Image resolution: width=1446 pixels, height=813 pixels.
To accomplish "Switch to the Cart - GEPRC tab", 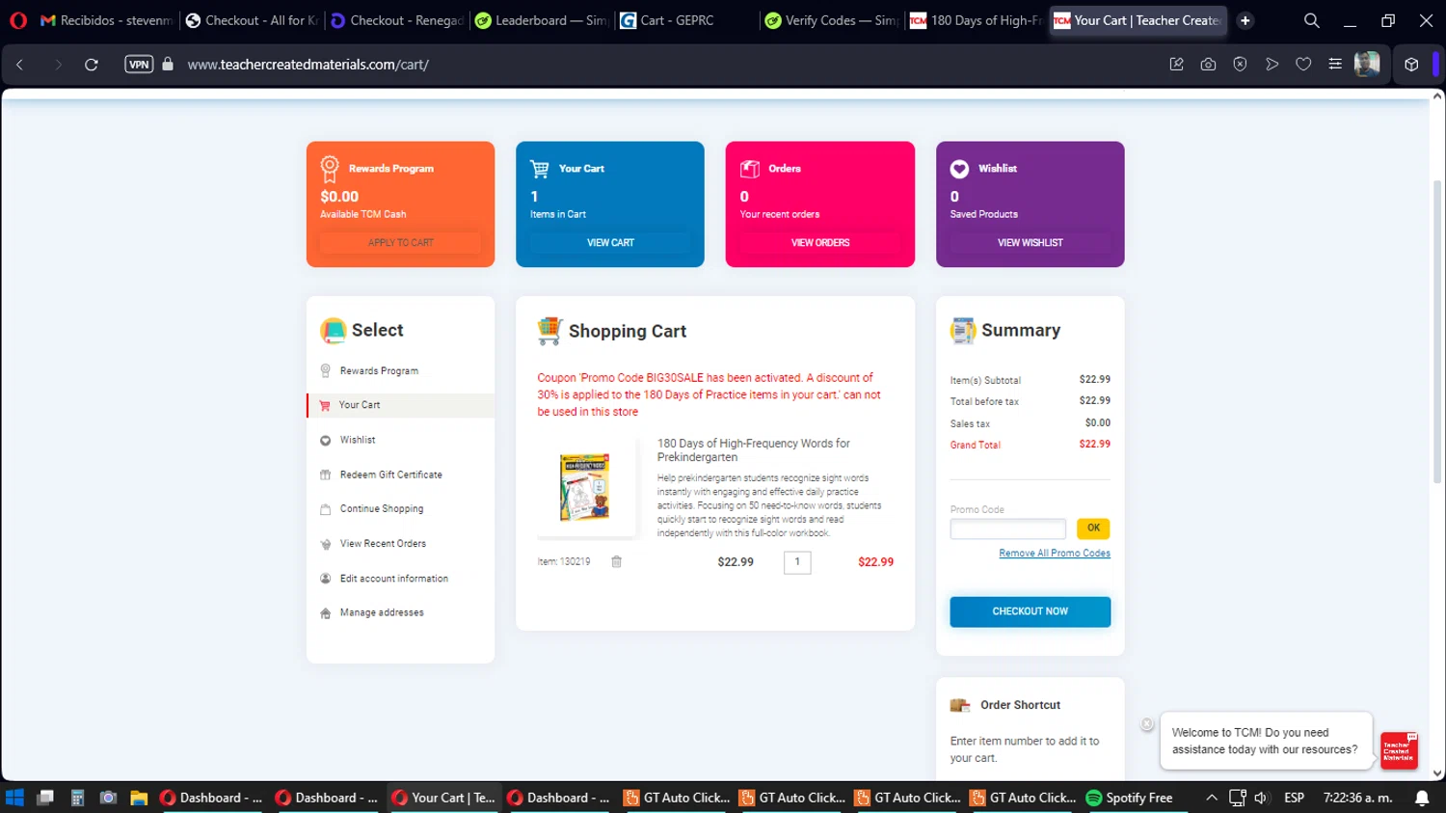I will (x=685, y=20).
